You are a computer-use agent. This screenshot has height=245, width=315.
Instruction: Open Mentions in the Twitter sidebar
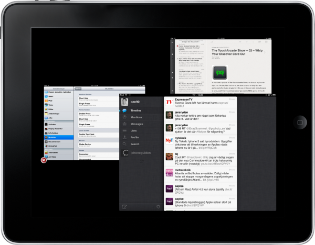[141, 117]
